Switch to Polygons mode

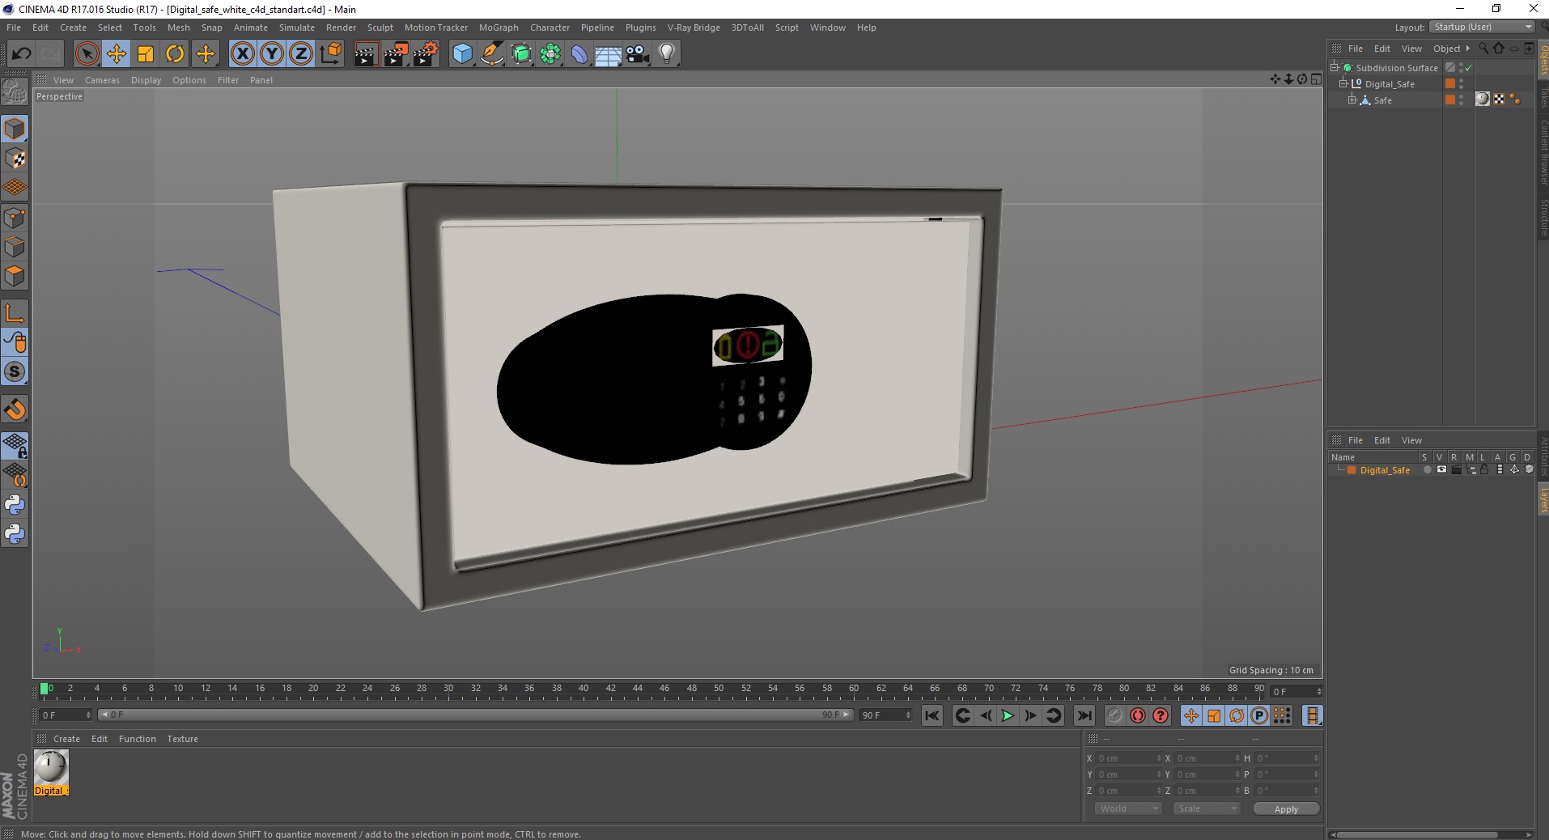15,275
